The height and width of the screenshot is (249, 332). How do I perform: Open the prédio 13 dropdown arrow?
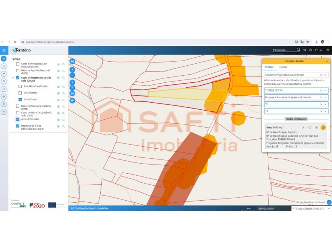click(325, 111)
